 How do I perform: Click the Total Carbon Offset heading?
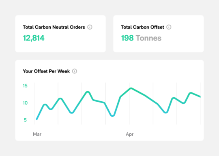[142, 27]
